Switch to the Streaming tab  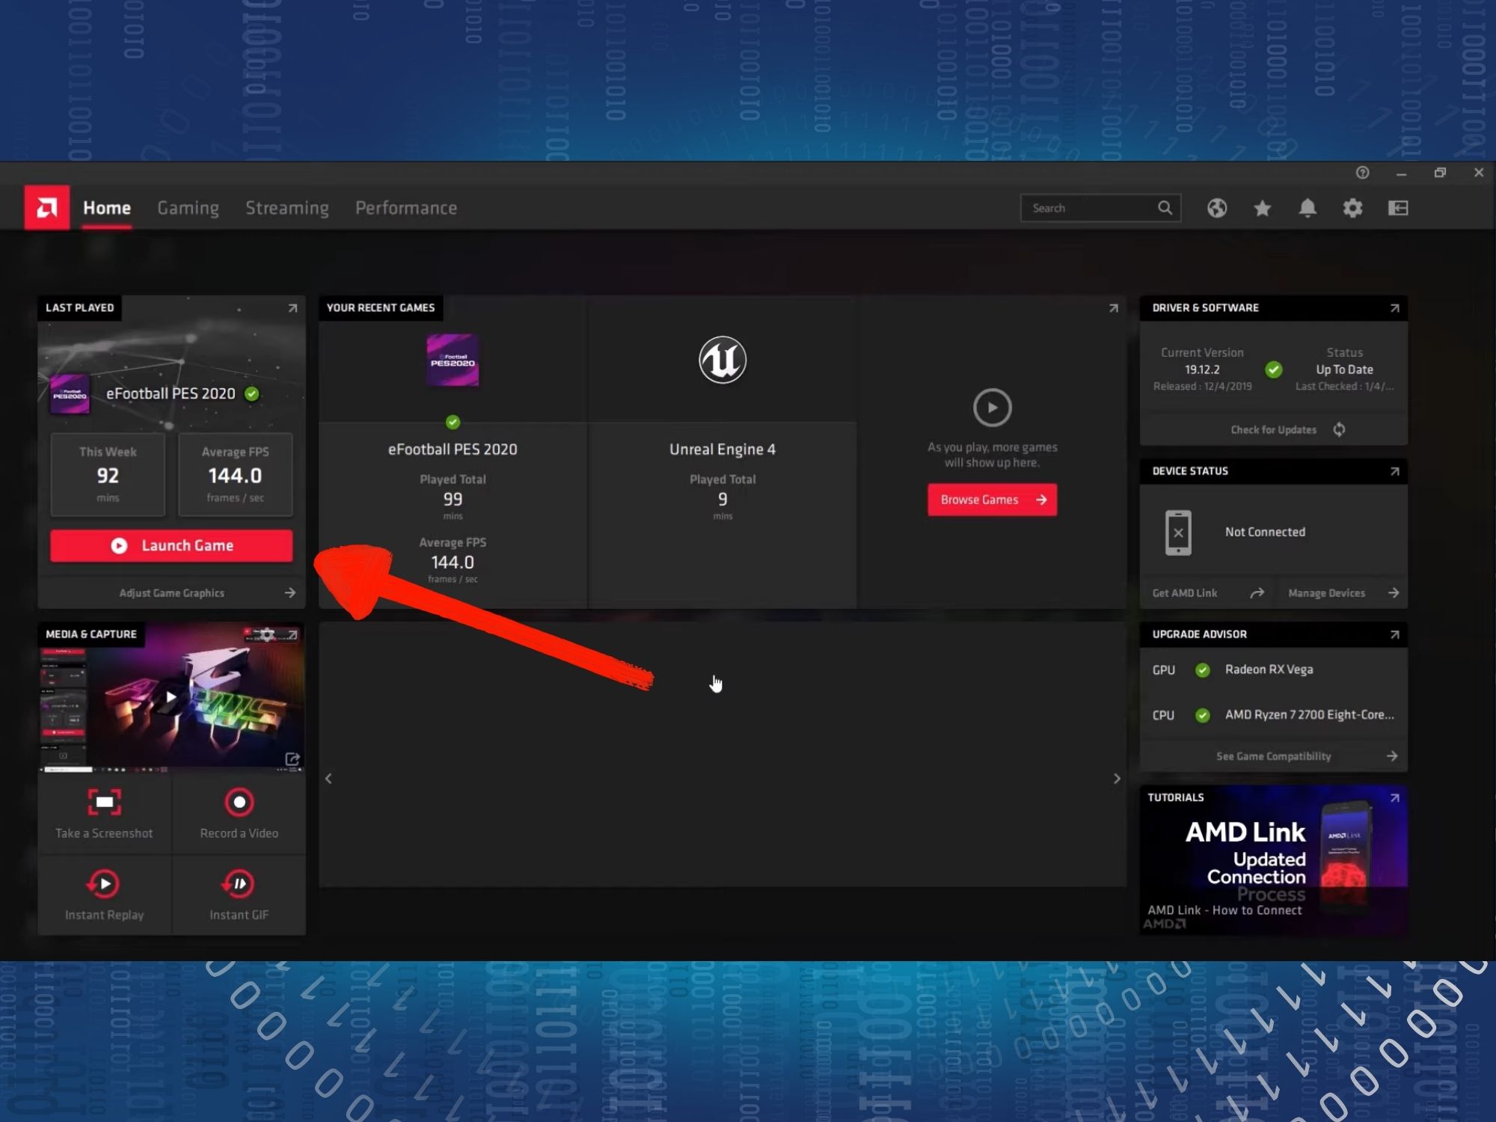pos(287,208)
